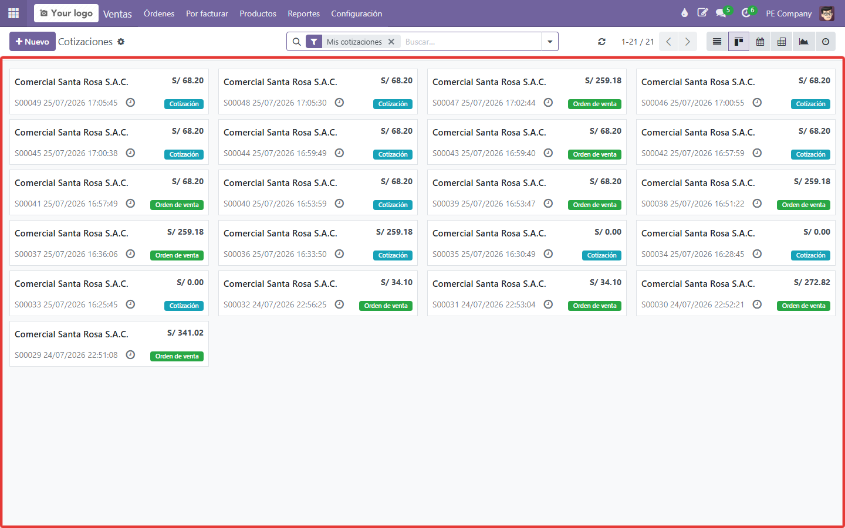
Task: Open card S00045 dated 25/07/2026 17:00:38
Action: [109, 142]
